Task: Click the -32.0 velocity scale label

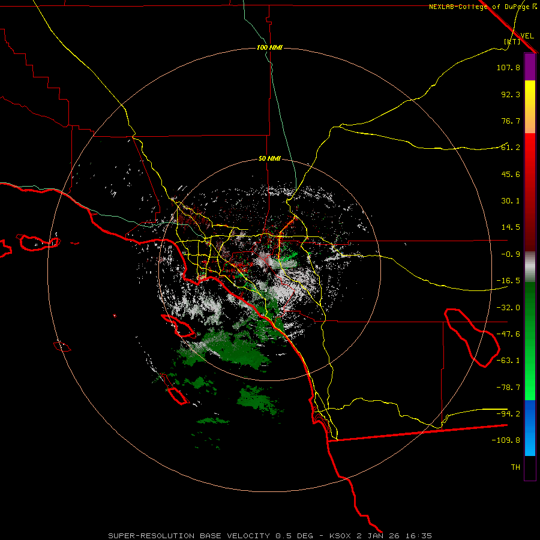Action: [508, 308]
